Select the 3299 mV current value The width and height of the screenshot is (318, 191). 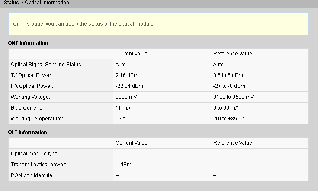coord(125,97)
